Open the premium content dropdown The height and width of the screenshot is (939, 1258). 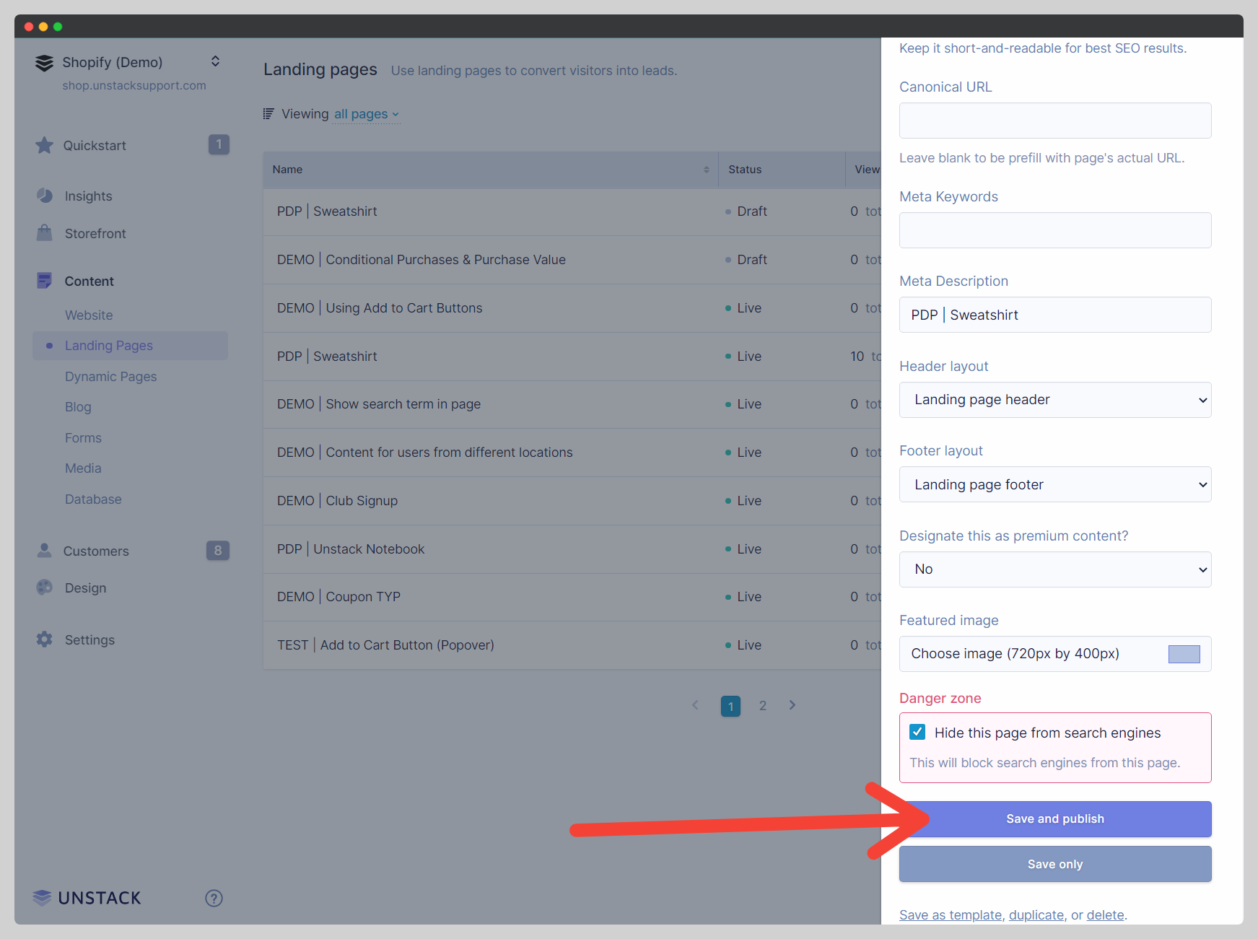click(1054, 569)
